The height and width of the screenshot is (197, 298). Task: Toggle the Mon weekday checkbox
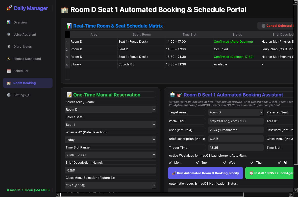170,163
